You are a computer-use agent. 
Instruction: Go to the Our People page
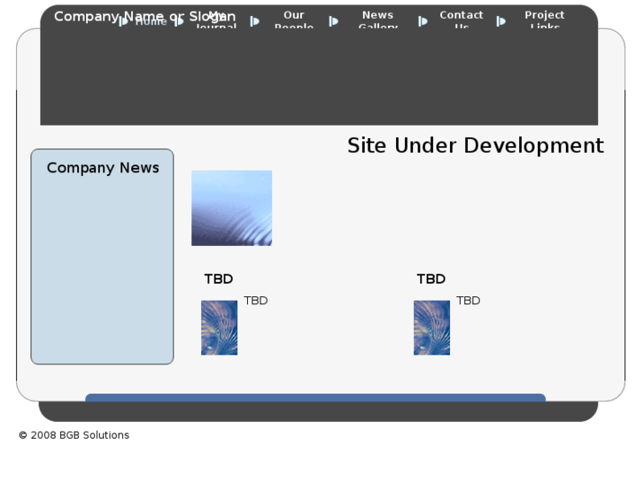pos(294,20)
